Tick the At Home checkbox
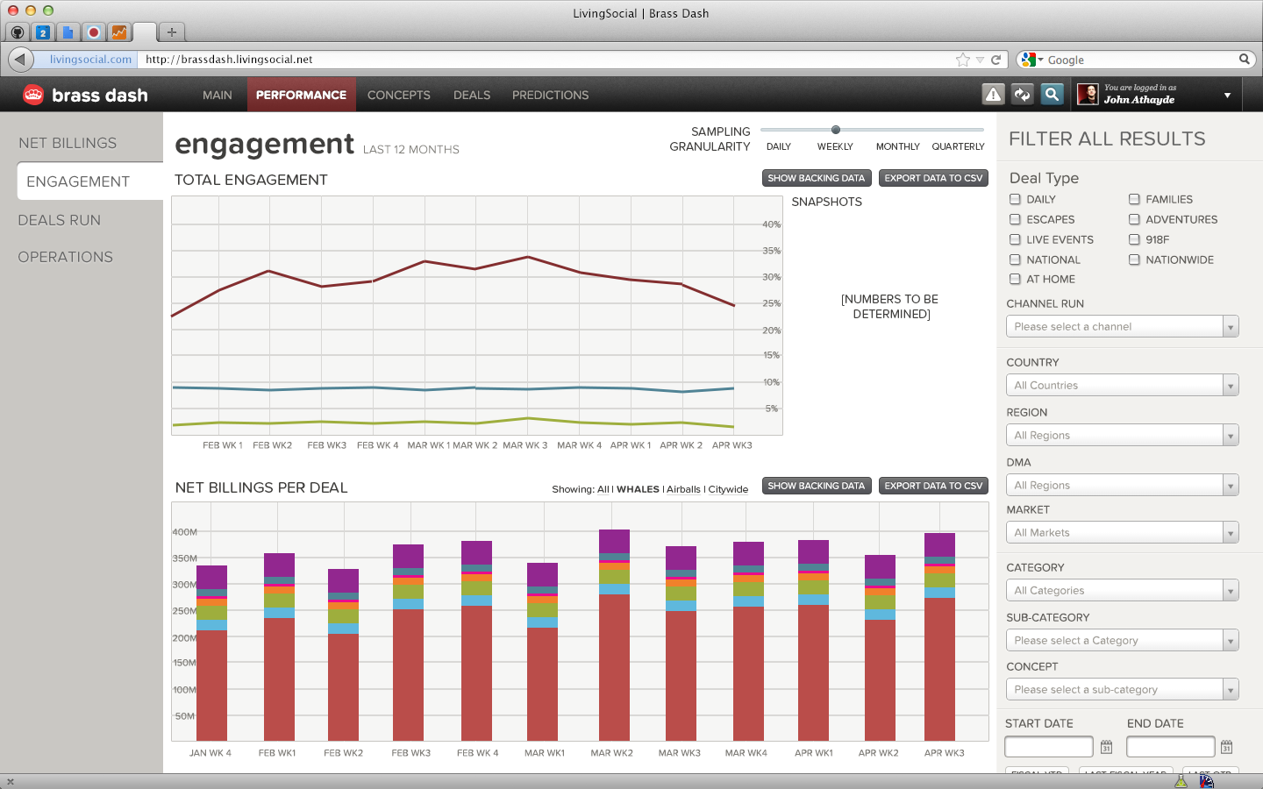The image size is (1263, 789). coord(1015,279)
